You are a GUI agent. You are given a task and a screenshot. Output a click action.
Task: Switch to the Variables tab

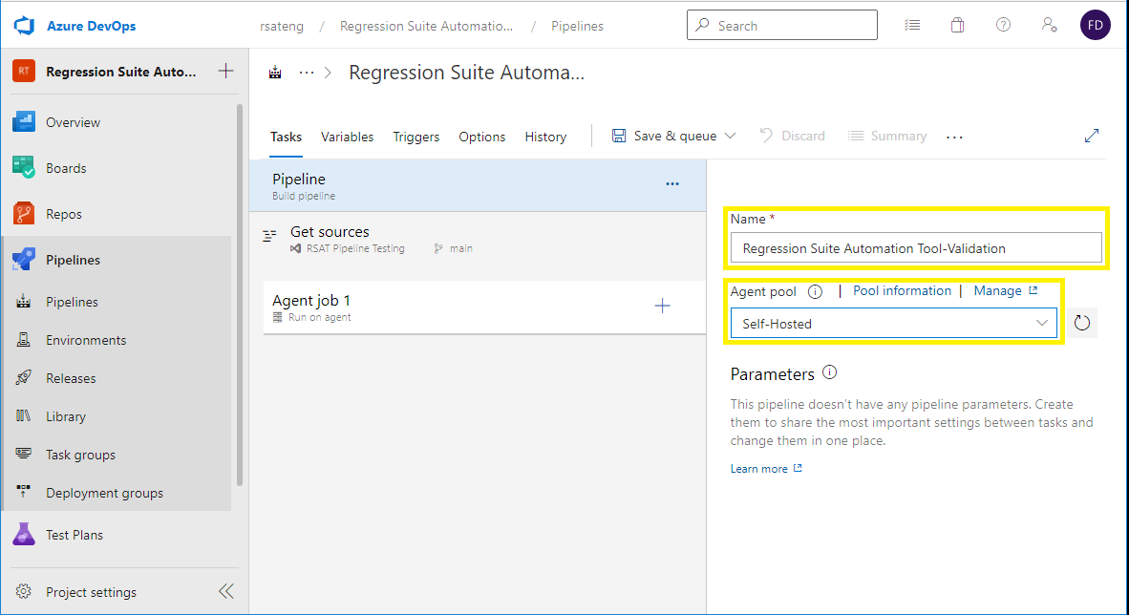coord(347,137)
